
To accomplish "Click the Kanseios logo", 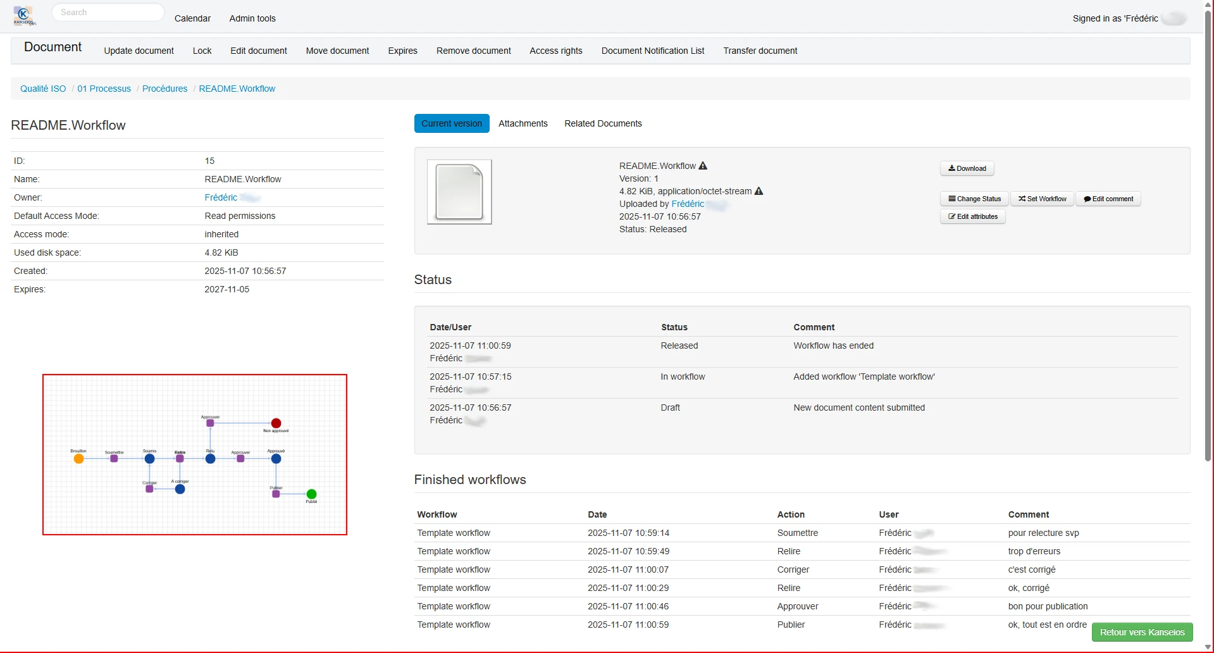I will point(24,16).
